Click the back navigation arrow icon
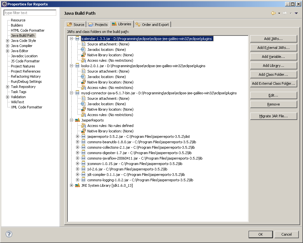This screenshot has height=243, width=303. (x=273, y=13)
